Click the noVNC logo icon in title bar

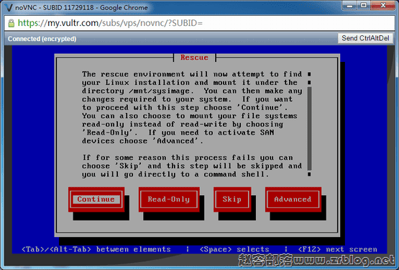pyautogui.click(x=9, y=7)
